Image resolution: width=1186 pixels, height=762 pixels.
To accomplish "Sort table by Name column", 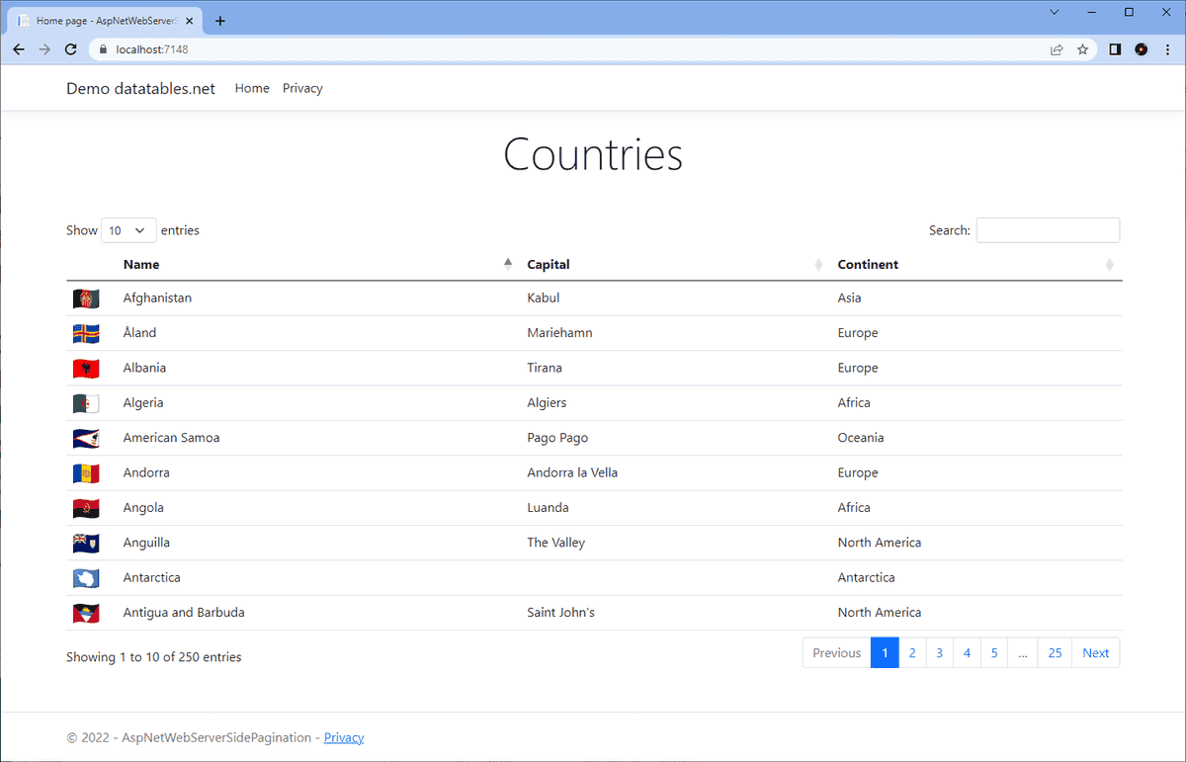I will [x=141, y=265].
